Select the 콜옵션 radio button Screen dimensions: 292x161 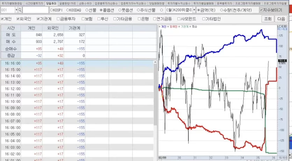pos(101,10)
